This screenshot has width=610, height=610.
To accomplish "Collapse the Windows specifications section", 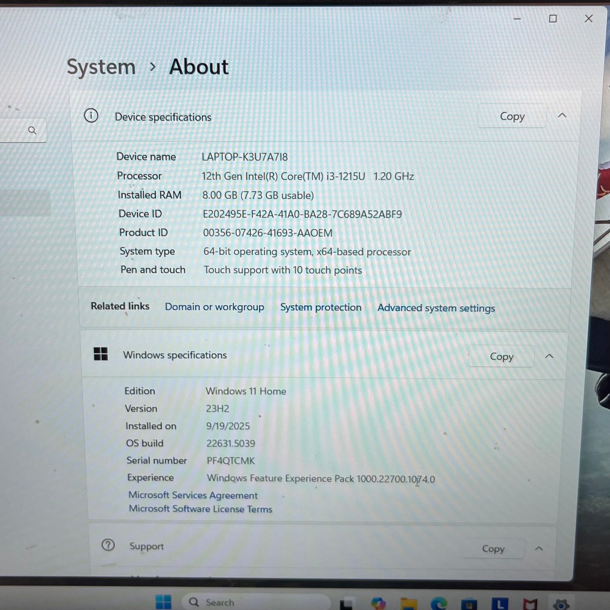I will (x=549, y=356).
